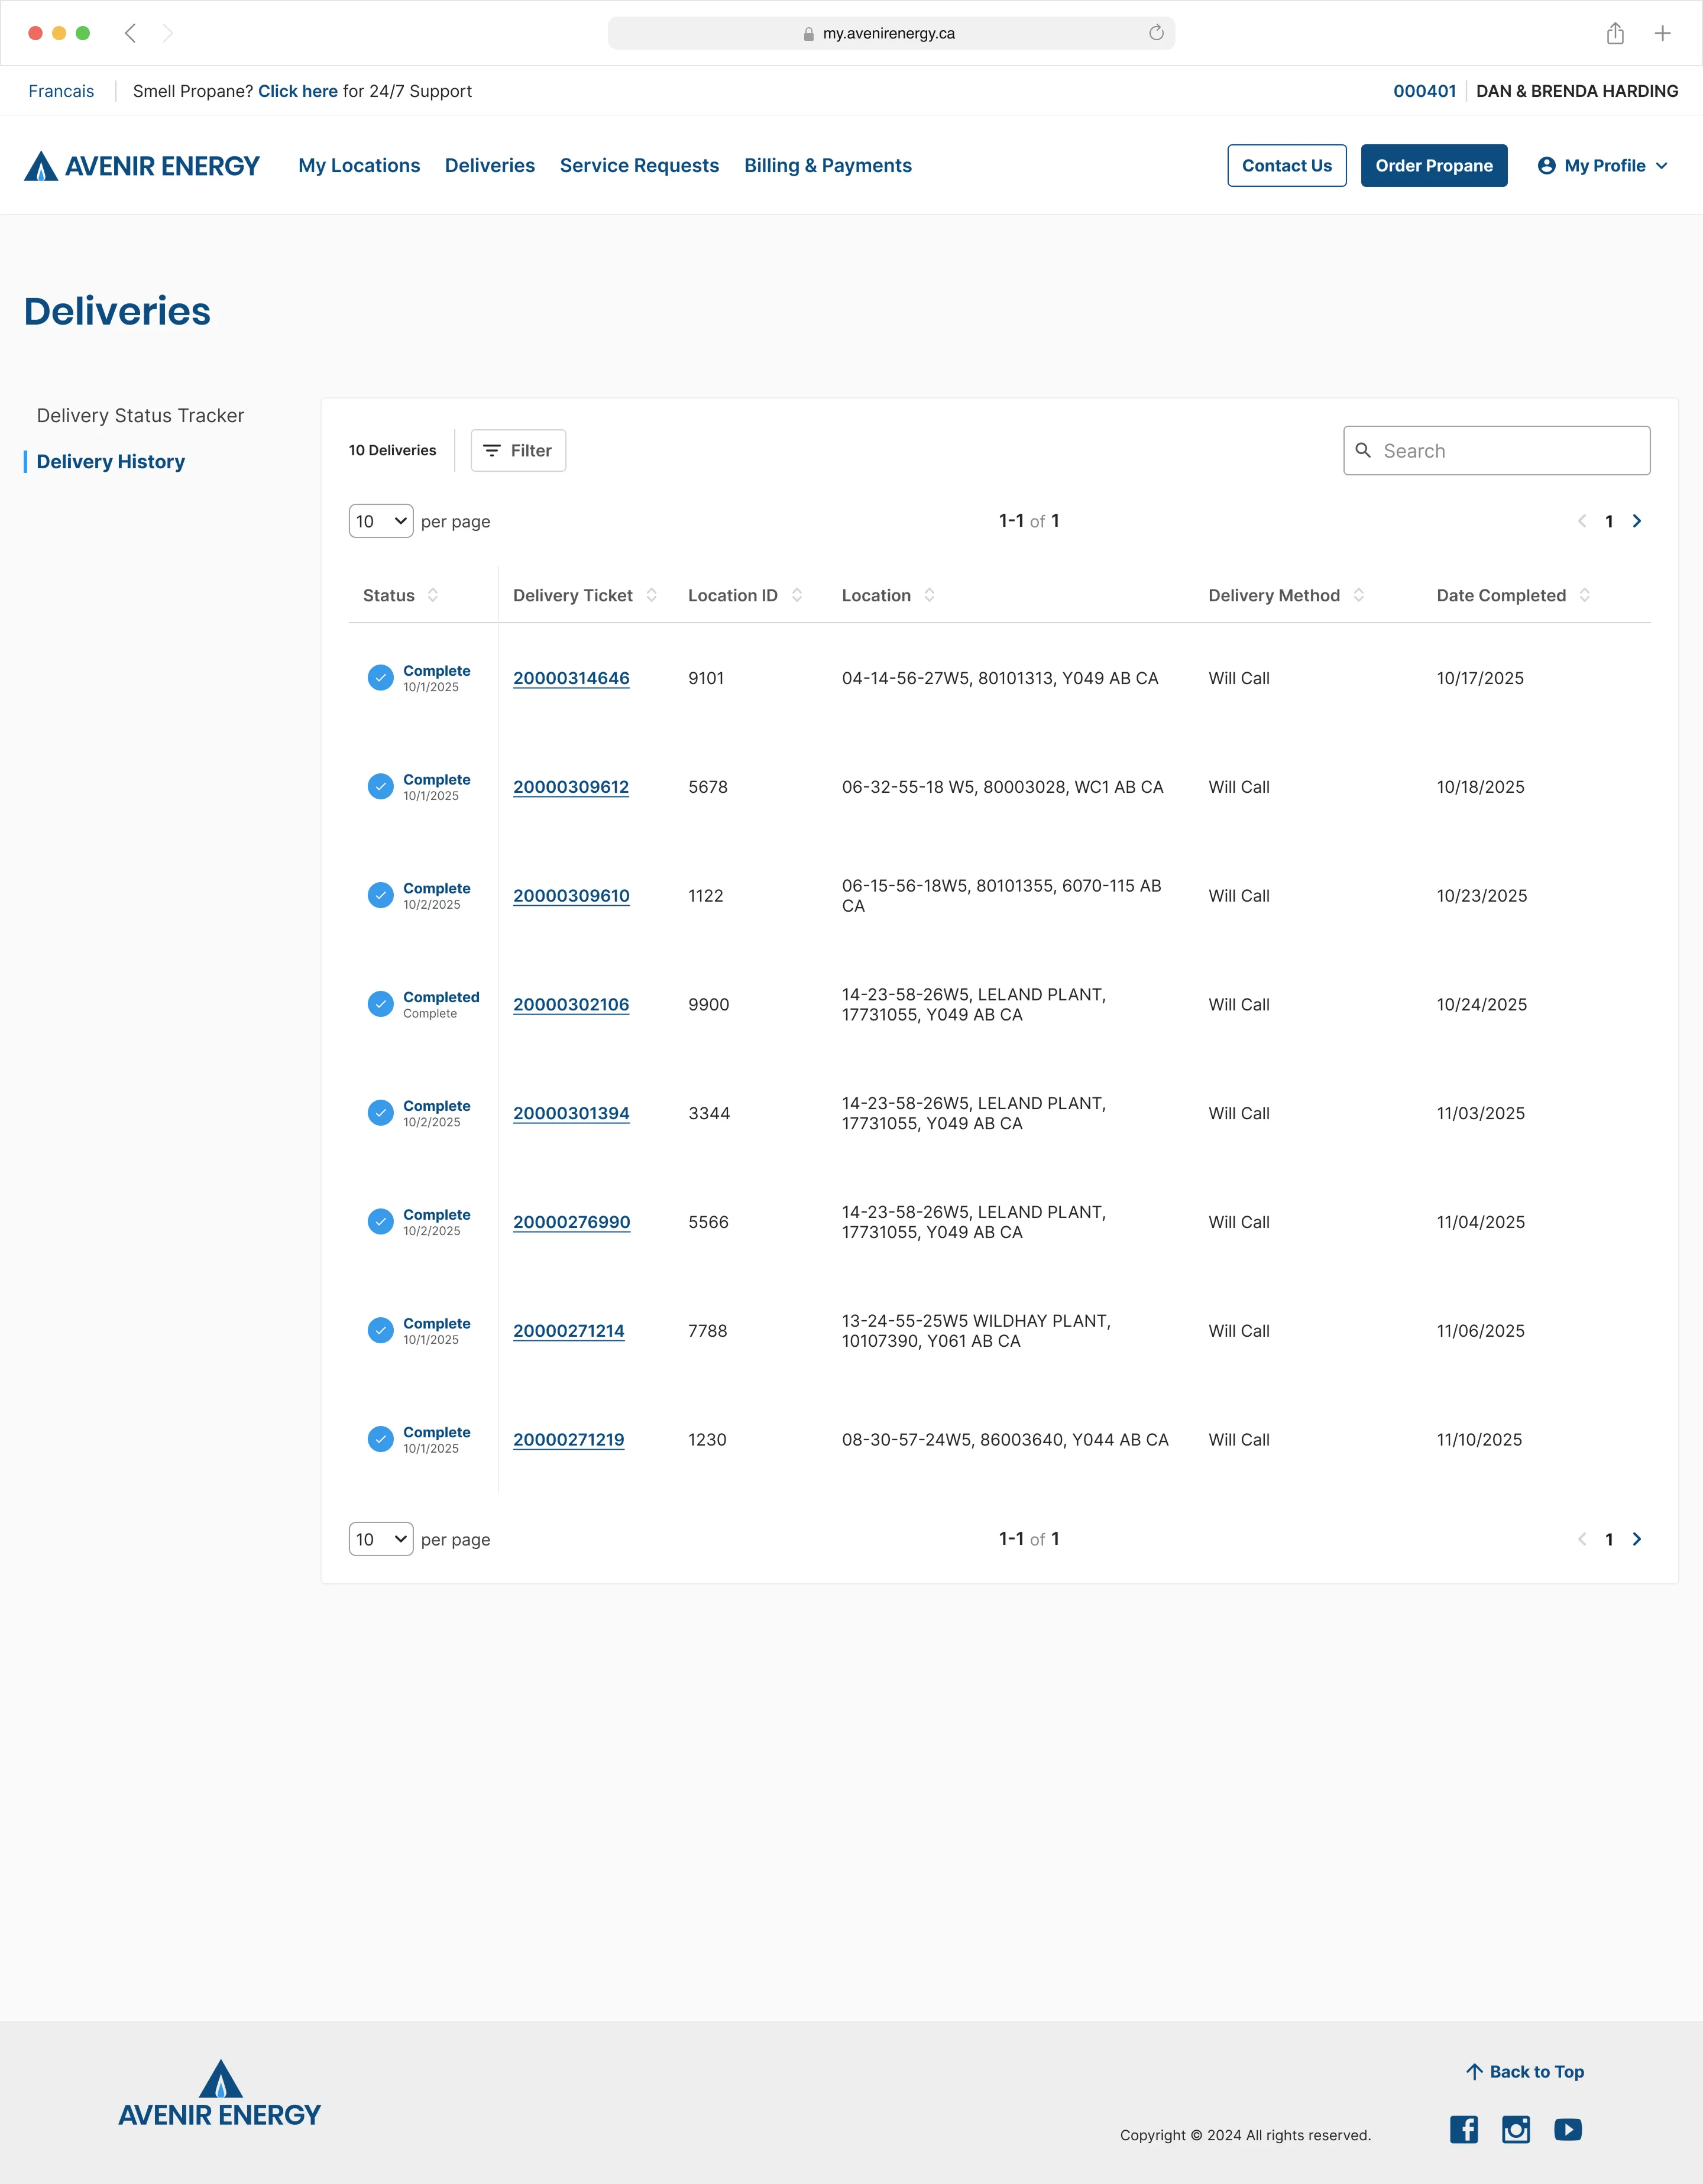This screenshot has height=2184, width=1703.
Task: Click Back to Top link
Action: coord(1525,2072)
